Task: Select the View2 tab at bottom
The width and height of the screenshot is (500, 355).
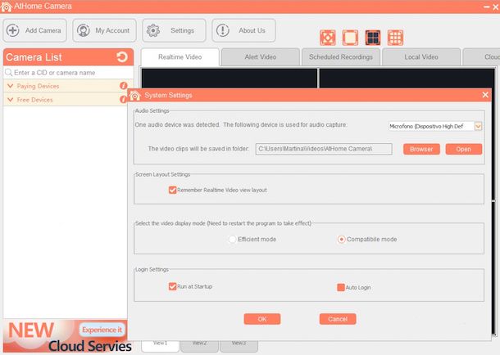Action: coord(200,346)
